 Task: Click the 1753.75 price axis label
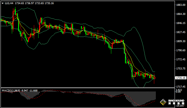point(181,68)
